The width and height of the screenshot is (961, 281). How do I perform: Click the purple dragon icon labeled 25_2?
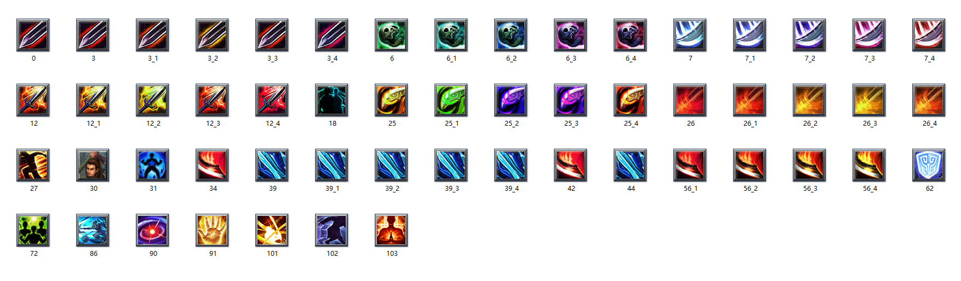(511, 100)
